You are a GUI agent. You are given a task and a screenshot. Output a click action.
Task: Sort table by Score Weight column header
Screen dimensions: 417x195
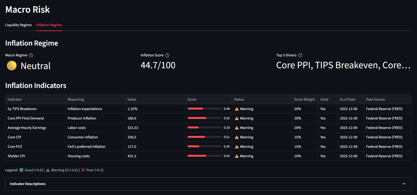tap(304, 100)
